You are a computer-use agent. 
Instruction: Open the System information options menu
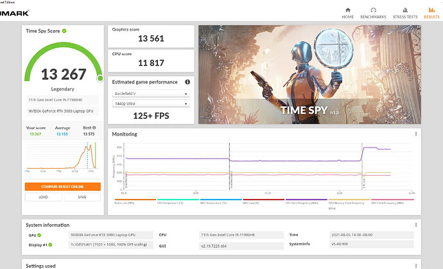pyautogui.click(x=416, y=225)
